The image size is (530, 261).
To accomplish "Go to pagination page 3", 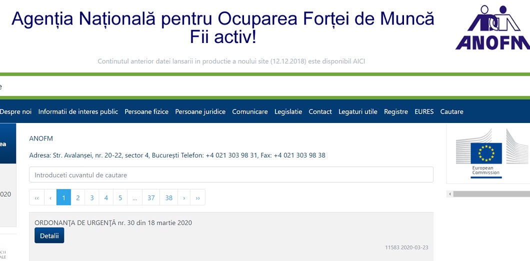I will (x=92, y=197).
